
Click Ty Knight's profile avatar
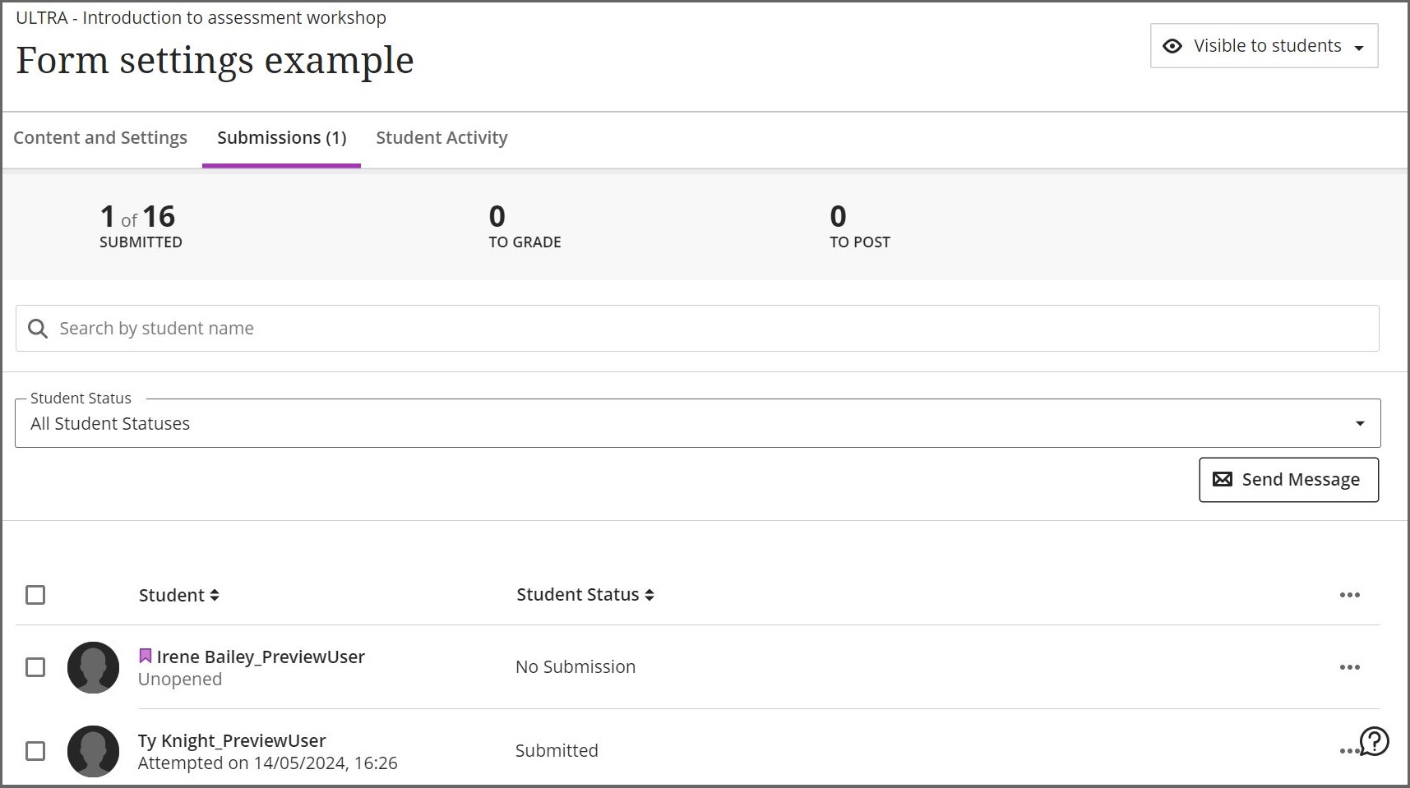[x=93, y=751]
